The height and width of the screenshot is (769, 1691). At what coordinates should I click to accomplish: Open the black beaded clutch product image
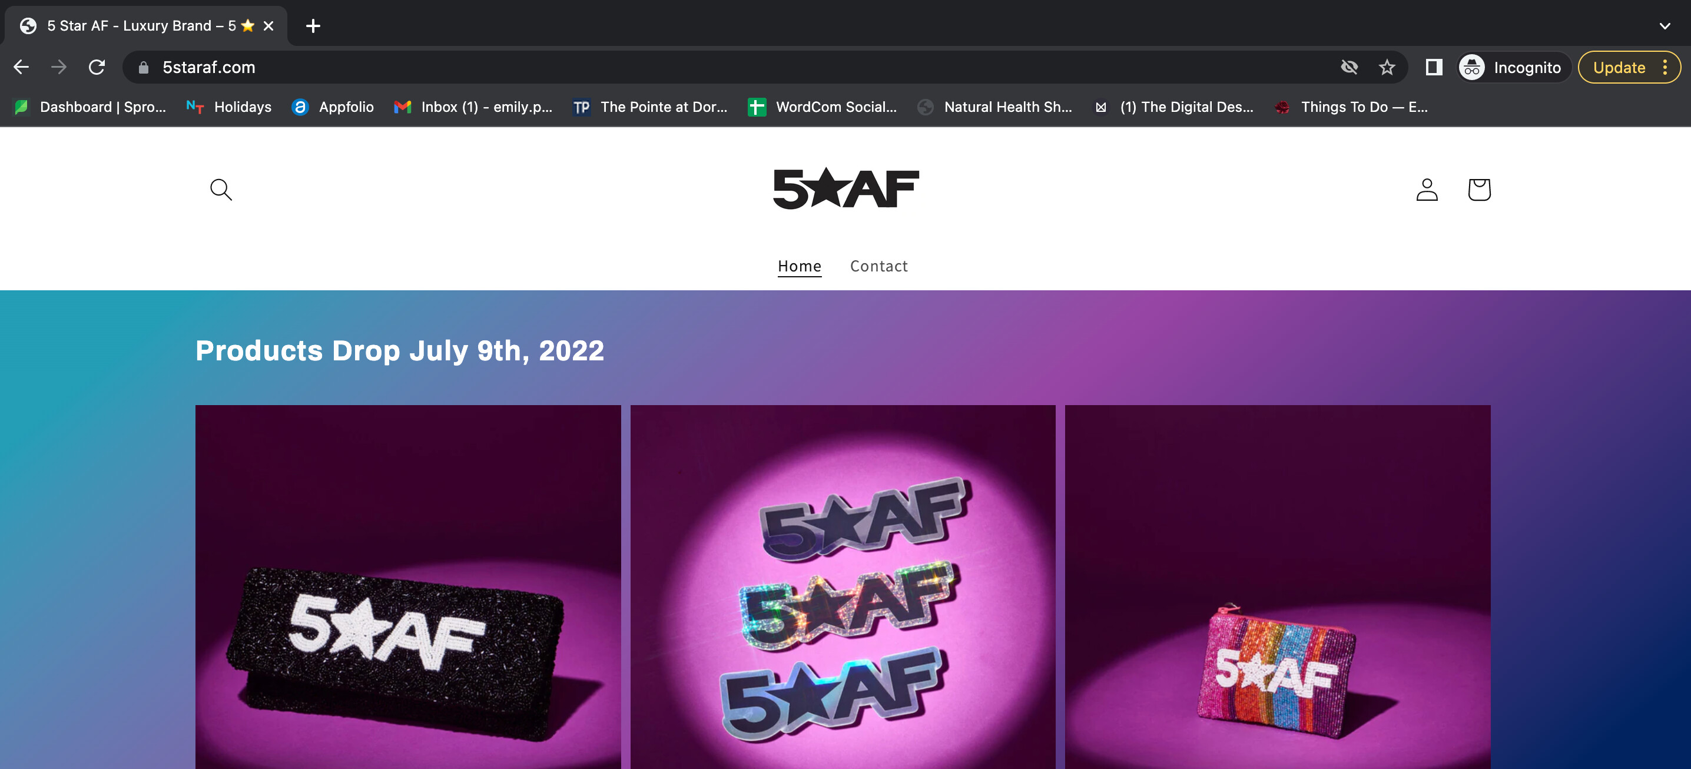point(407,586)
